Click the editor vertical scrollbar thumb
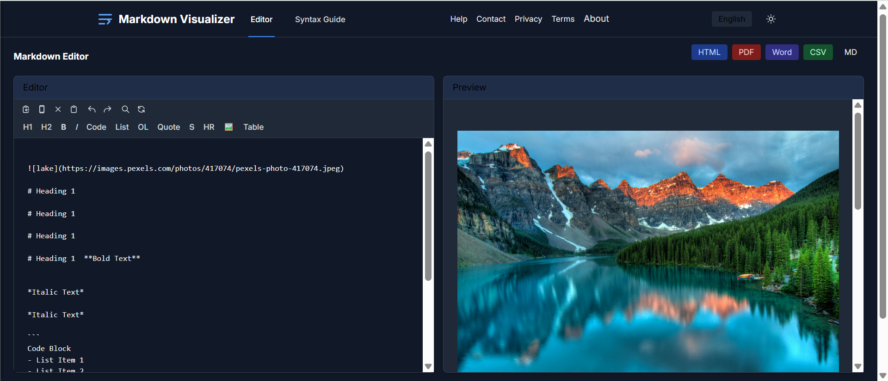The height and width of the screenshot is (381, 888). [428, 216]
